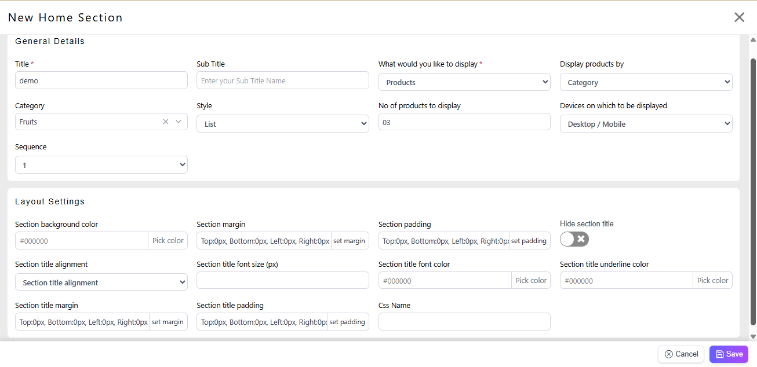This screenshot has width=757, height=367.
Task: Click the Cancel button
Action: (x=681, y=354)
